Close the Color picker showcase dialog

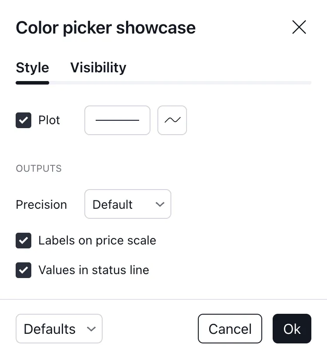click(299, 27)
